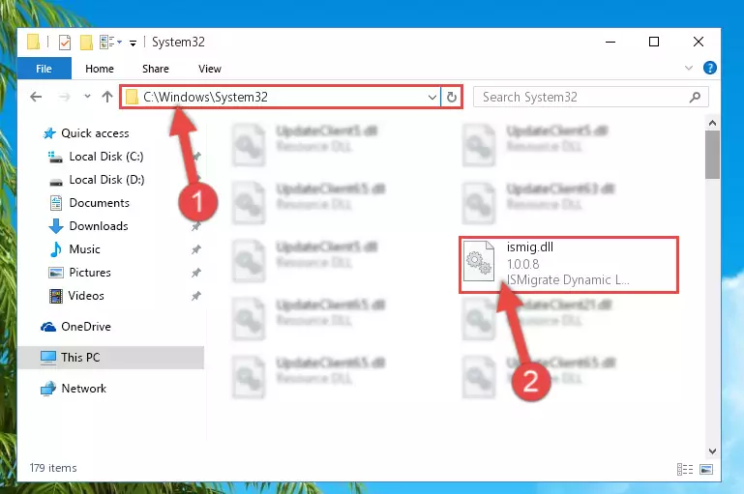This screenshot has width=744, height=494.
Task: Open Pictures in the sidebar
Action: click(x=90, y=273)
